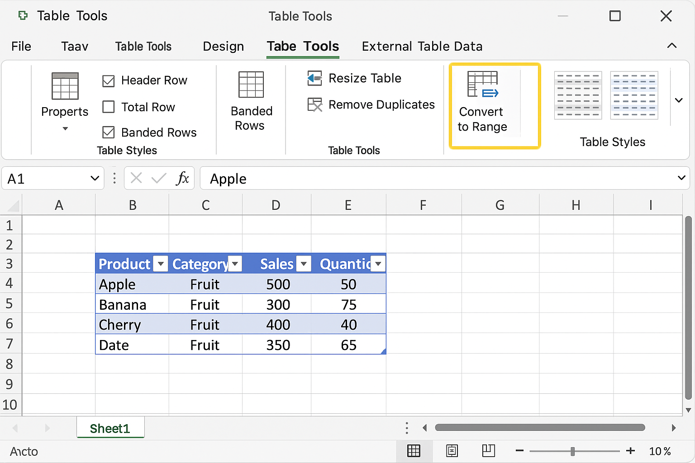Open the Insert Function fx icon
Viewport: 695px width, 463px height.
point(182,178)
